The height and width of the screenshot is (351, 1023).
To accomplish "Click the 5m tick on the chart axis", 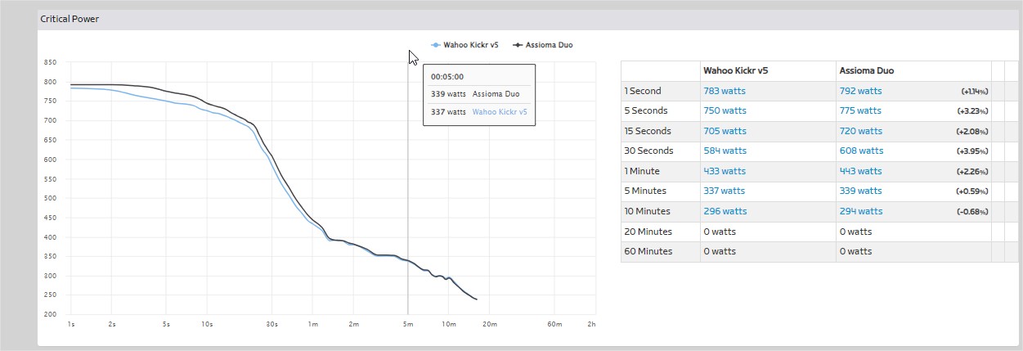I will point(408,325).
